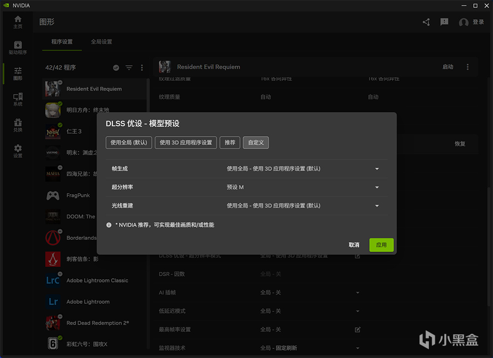Switch to 程序设置 tab

pyautogui.click(x=62, y=41)
